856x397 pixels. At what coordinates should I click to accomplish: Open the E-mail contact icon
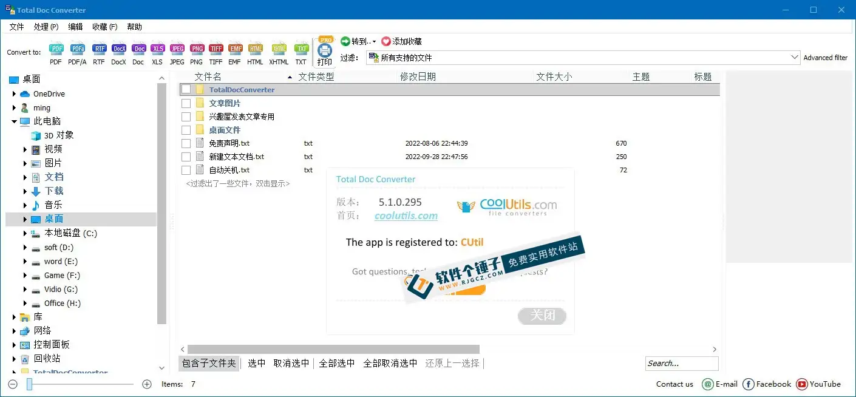click(707, 384)
